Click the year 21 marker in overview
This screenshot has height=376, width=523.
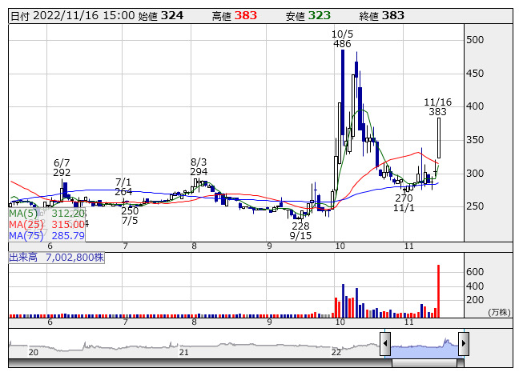click(x=183, y=352)
